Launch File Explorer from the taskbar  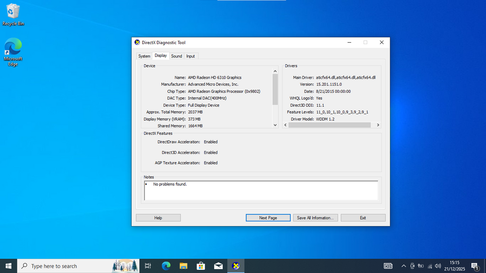[x=183, y=266]
